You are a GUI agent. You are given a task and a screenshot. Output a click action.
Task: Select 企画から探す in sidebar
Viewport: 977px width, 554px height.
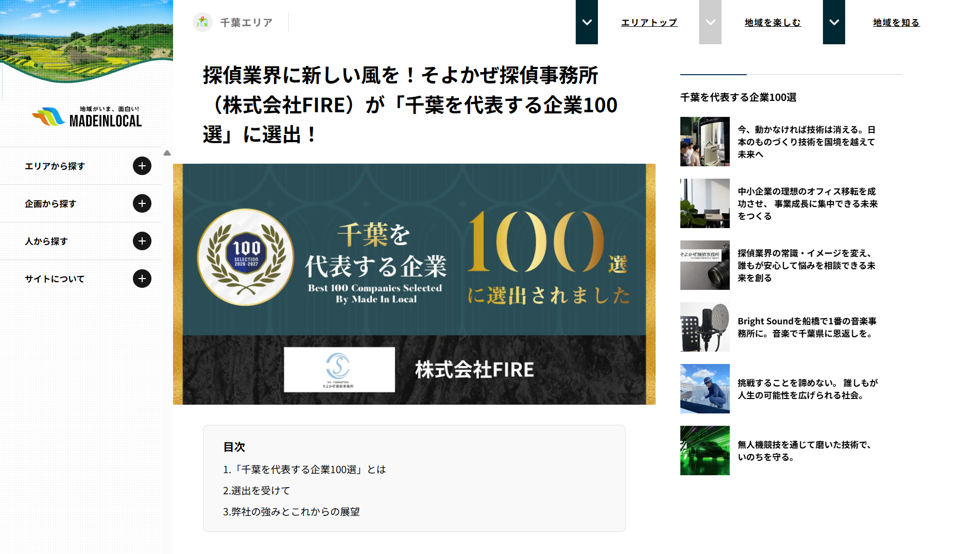tap(50, 204)
